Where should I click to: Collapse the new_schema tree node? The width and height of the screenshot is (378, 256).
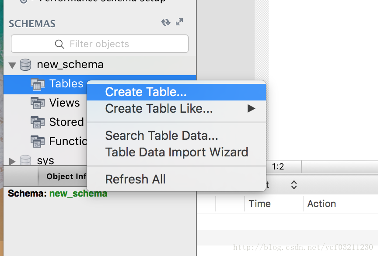pos(12,65)
